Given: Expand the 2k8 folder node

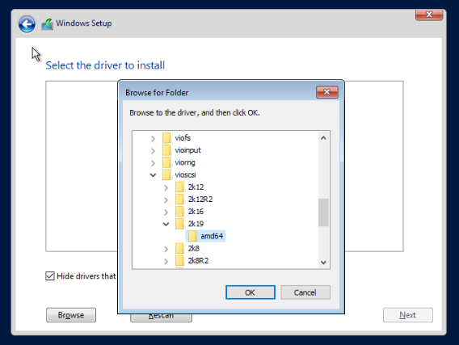Looking at the screenshot, I should [x=166, y=249].
